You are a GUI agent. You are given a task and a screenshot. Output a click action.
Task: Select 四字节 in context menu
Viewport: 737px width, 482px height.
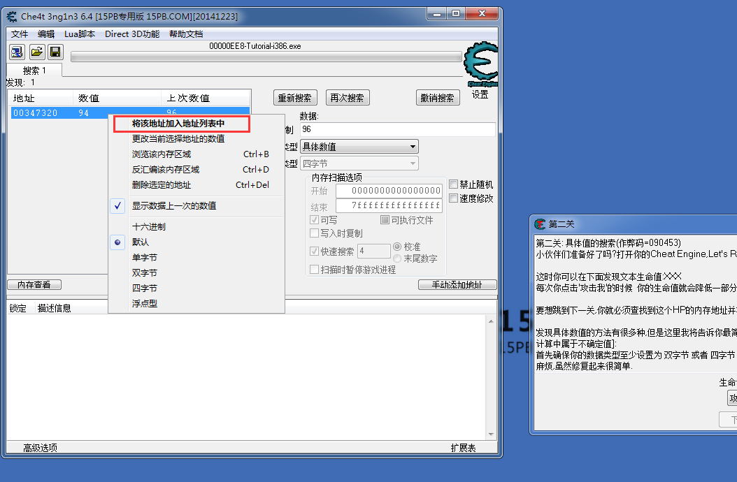coord(196,289)
